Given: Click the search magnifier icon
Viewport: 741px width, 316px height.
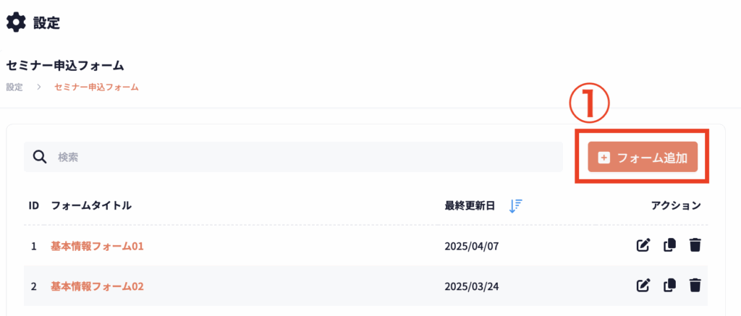Looking at the screenshot, I should coord(41,157).
